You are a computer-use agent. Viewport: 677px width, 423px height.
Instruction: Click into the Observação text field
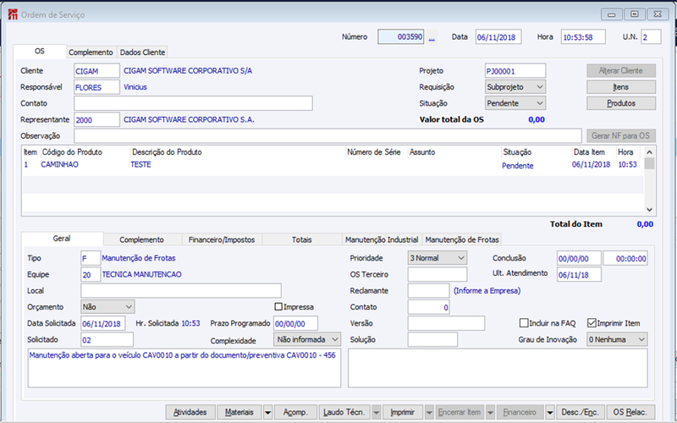coord(327,136)
